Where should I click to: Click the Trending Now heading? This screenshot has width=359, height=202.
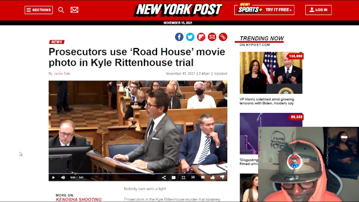point(262,38)
